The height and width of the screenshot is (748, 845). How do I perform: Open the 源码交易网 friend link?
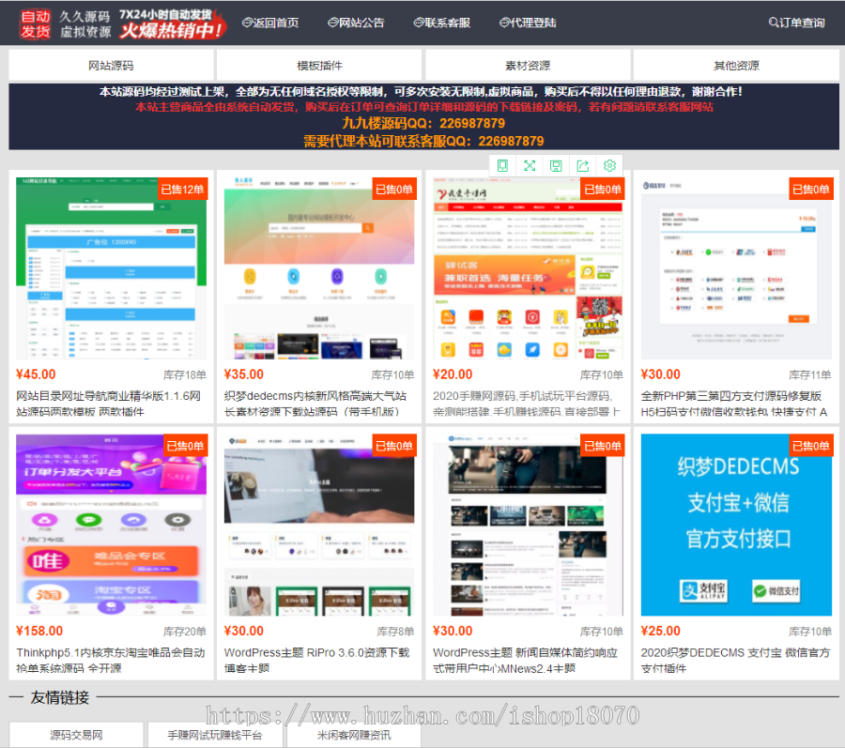75,735
